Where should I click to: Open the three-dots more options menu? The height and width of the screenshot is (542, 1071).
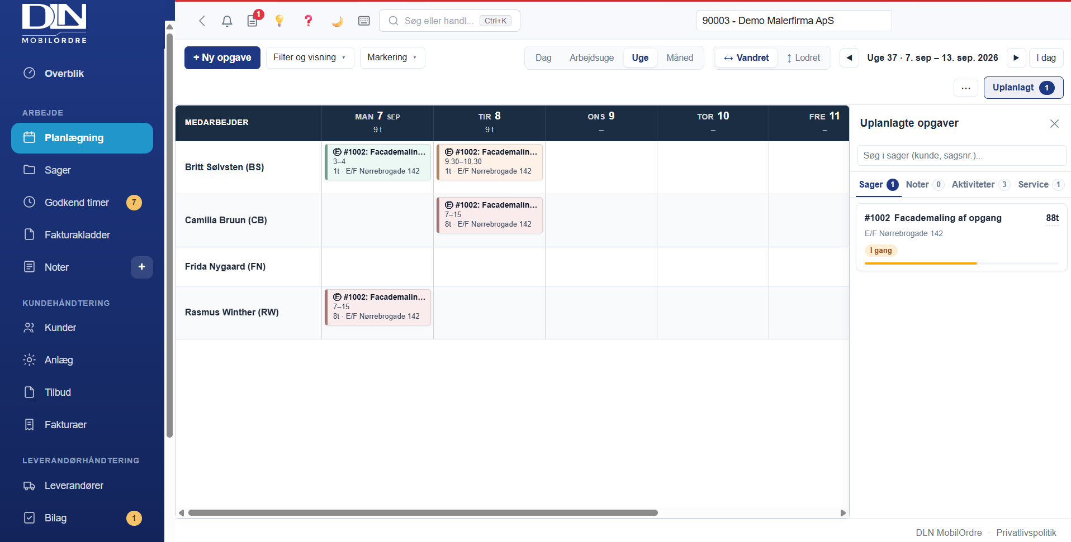coord(965,88)
